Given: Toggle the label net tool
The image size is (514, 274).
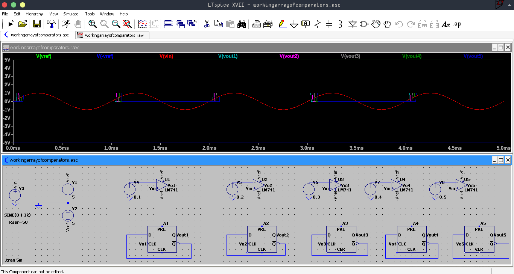Looking at the screenshot, I should point(306,24).
